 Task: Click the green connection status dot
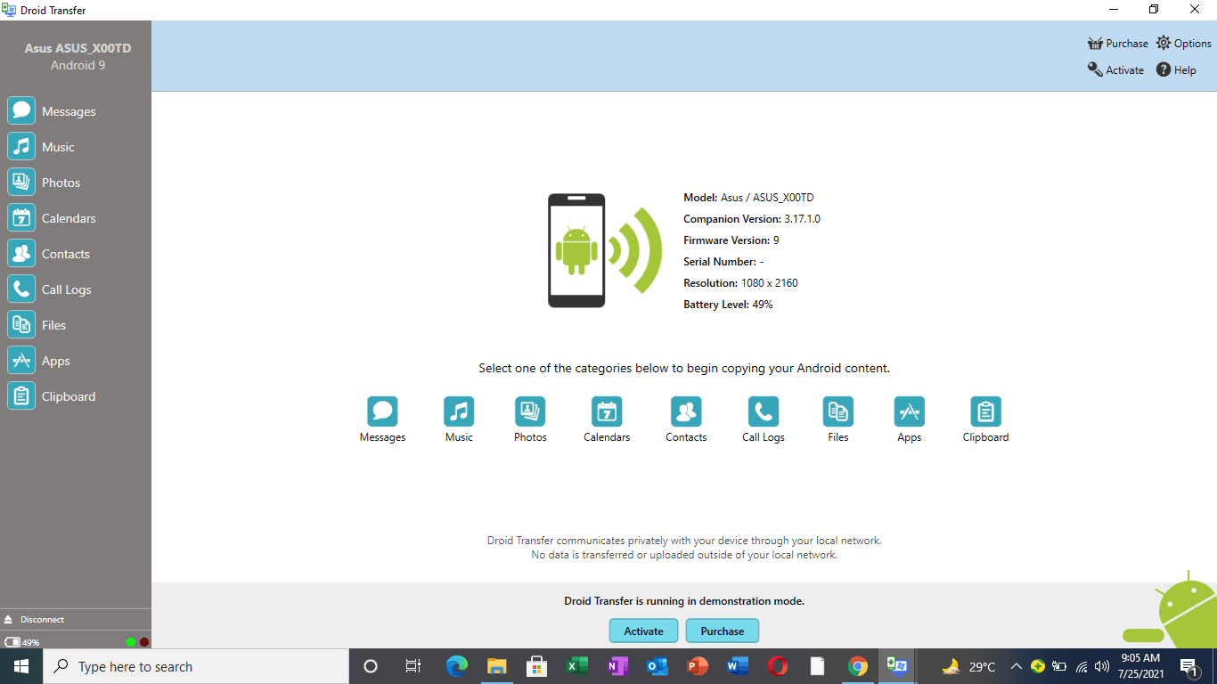[131, 642]
